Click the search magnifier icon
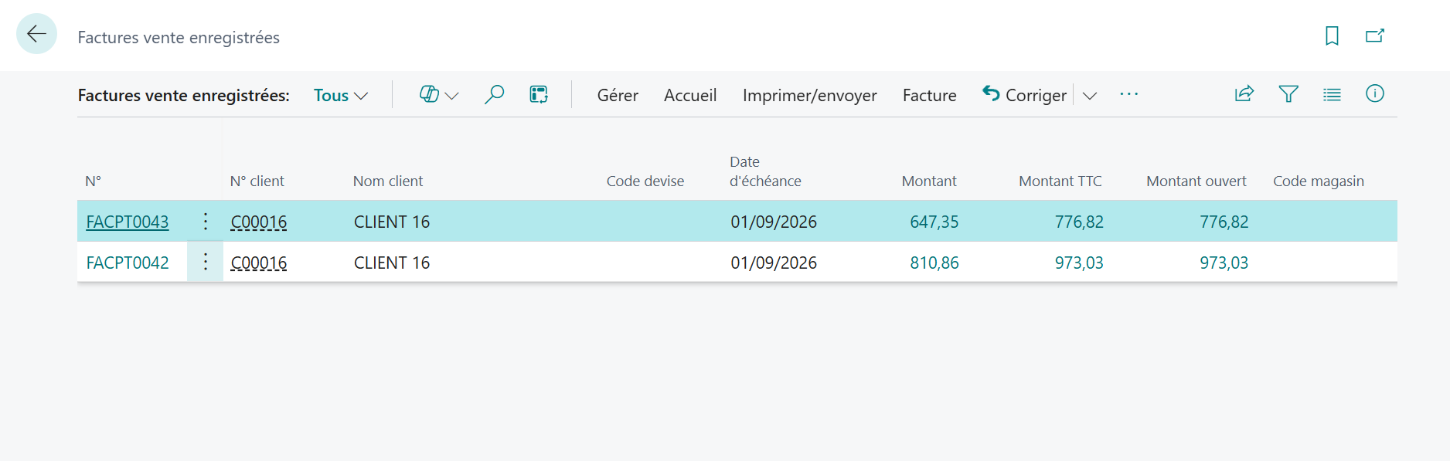Viewport: 1450px width, 461px height. coord(494,95)
